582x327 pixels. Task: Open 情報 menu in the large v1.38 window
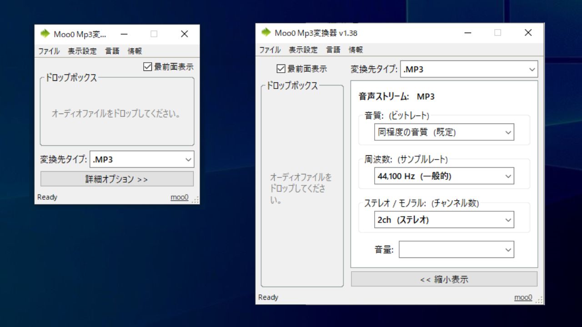click(x=356, y=50)
